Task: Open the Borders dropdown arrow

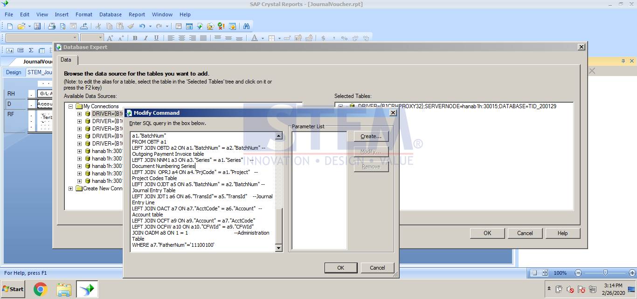Action: pyautogui.click(x=280, y=38)
